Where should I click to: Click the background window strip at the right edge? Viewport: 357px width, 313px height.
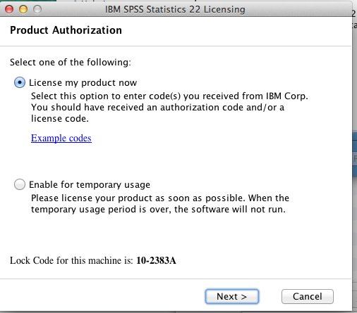click(x=355, y=155)
